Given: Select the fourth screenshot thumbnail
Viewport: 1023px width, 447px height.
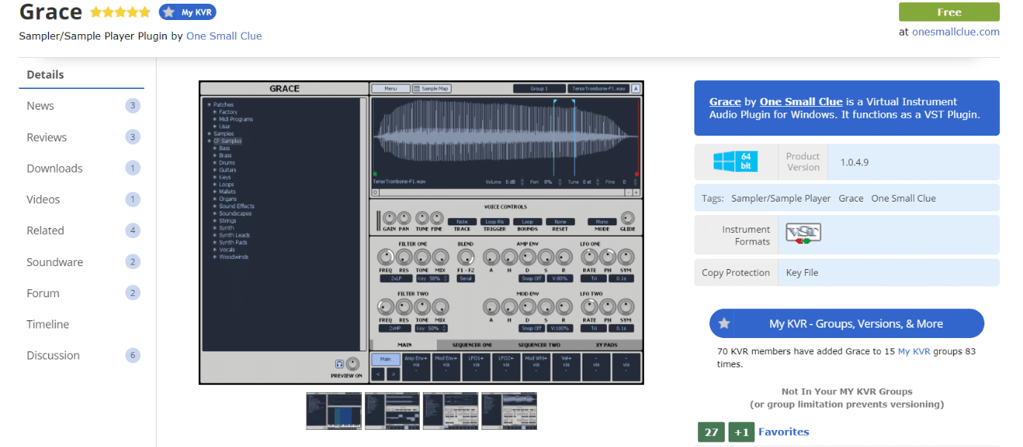Looking at the screenshot, I should tap(509, 411).
